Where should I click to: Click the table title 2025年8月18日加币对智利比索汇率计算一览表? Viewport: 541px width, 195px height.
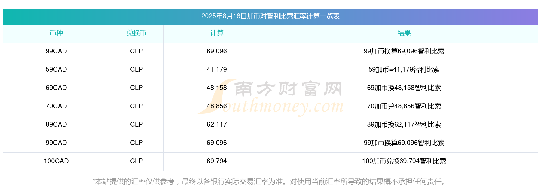270,16
